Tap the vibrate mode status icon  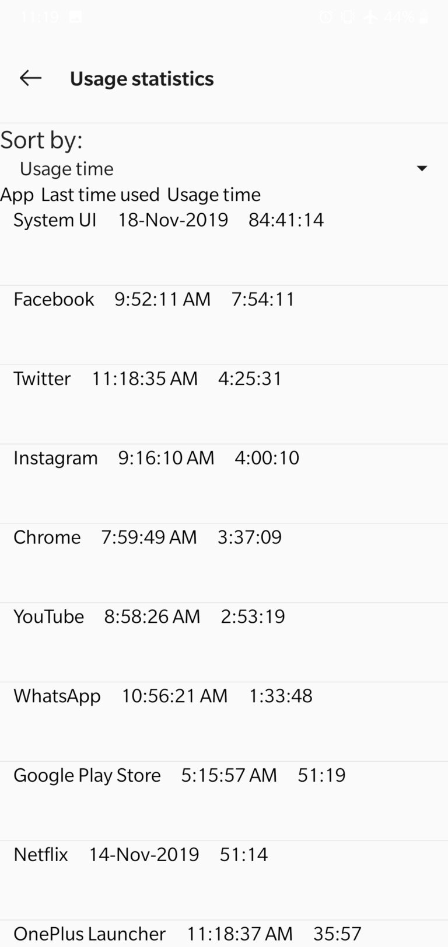[348, 18]
